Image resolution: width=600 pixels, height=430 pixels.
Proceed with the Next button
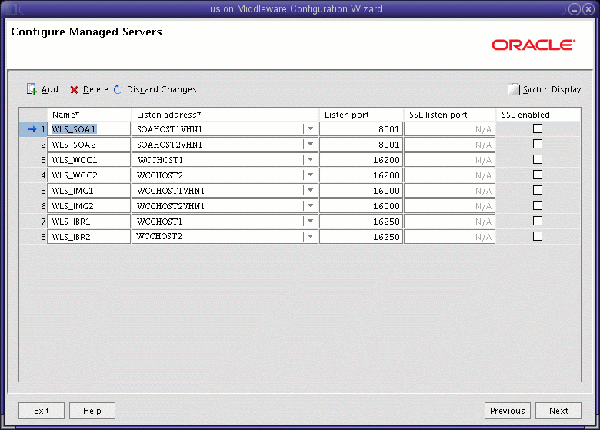558,411
